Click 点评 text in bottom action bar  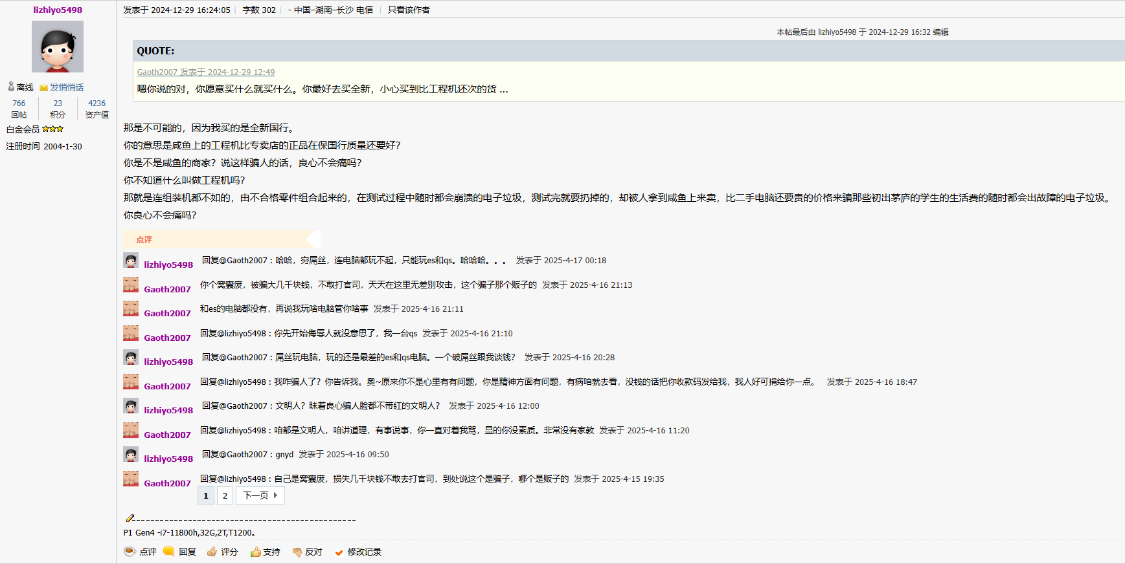pos(148,552)
